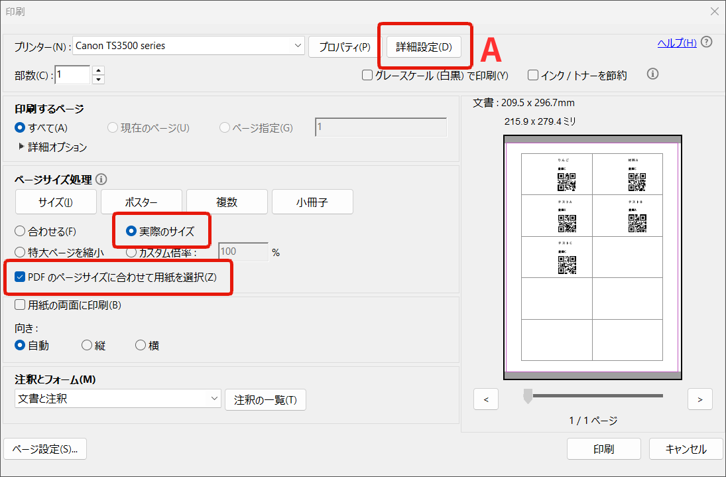Switch to サイズ page sizing tab
The height and width of the screenshot is (477, 726).
click(x=56, y=202)
